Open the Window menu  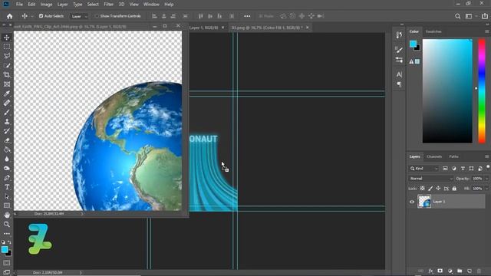click(151, 5)
